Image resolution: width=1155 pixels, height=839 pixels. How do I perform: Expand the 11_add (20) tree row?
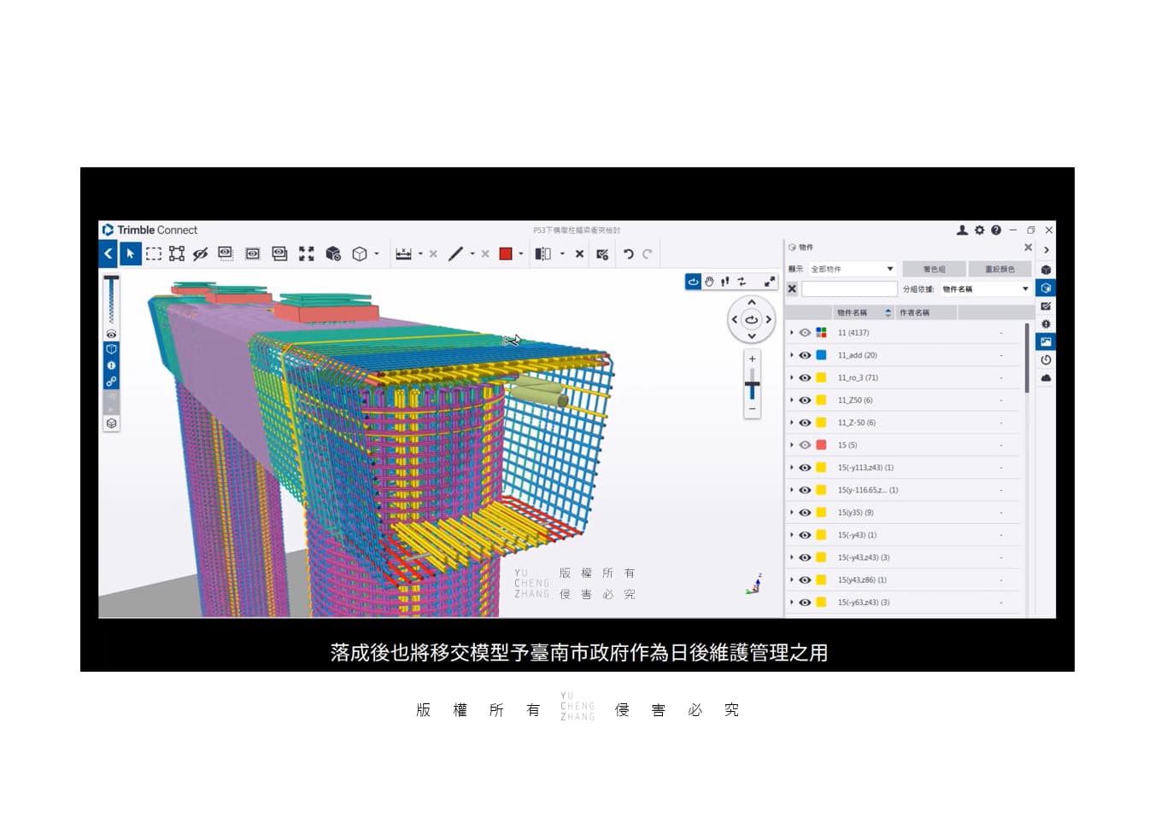point(792,355)
